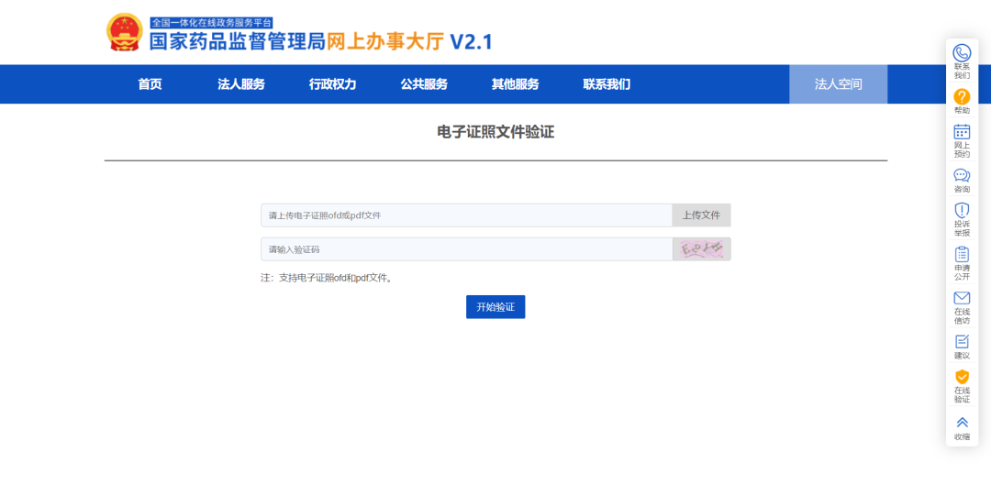Select 公共服务 in navigation bar

(x=424, y=84)
